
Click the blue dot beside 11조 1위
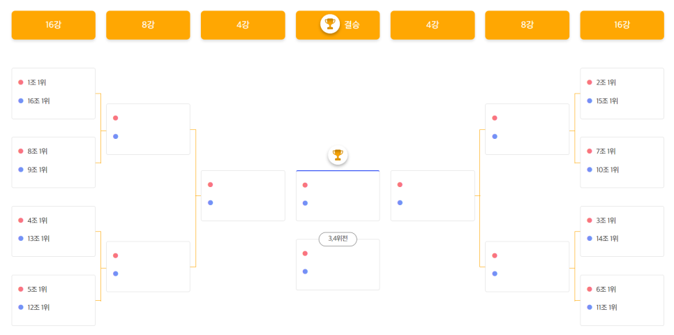[x=590, y=308]
